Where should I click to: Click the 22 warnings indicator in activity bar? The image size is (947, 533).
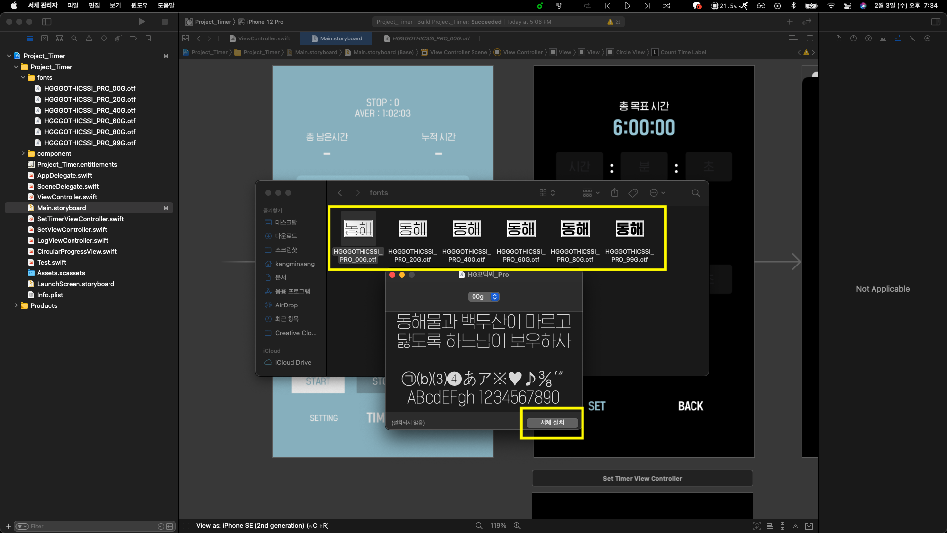click(614, 22)
